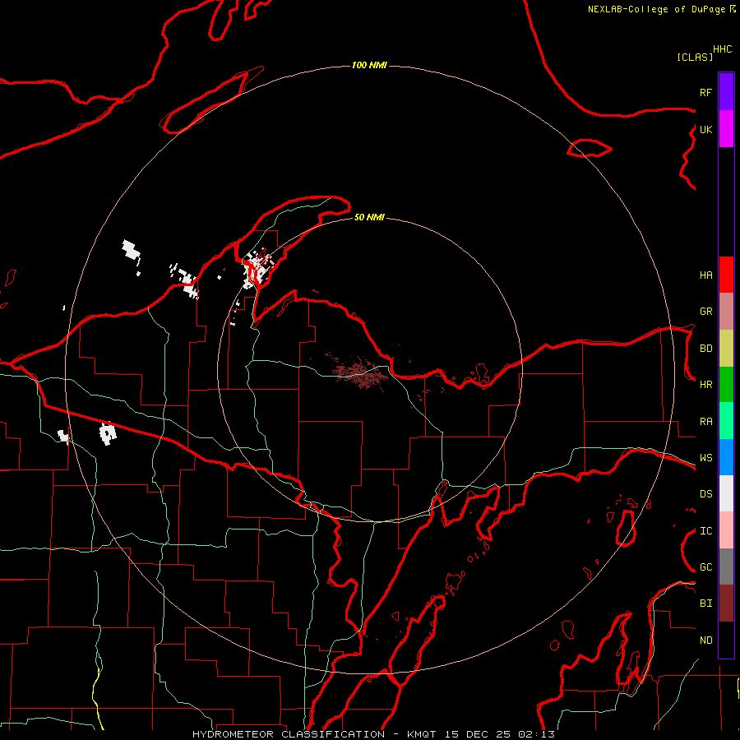This screenshot has width=740, height=740.
Task: Click the HYDROMETEOR CLASSIFICATION caption
Action: tap(289, 734)
